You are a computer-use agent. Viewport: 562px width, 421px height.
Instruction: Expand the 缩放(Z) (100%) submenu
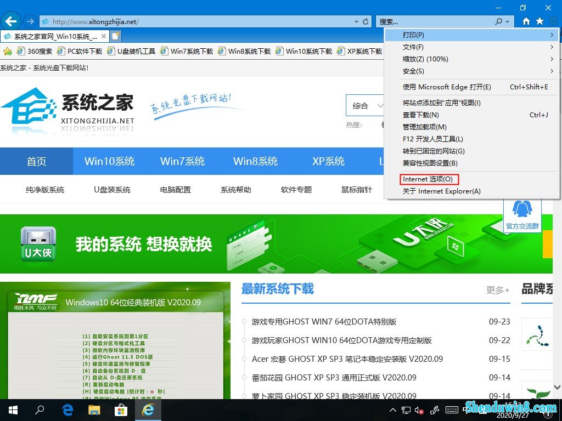471,59
